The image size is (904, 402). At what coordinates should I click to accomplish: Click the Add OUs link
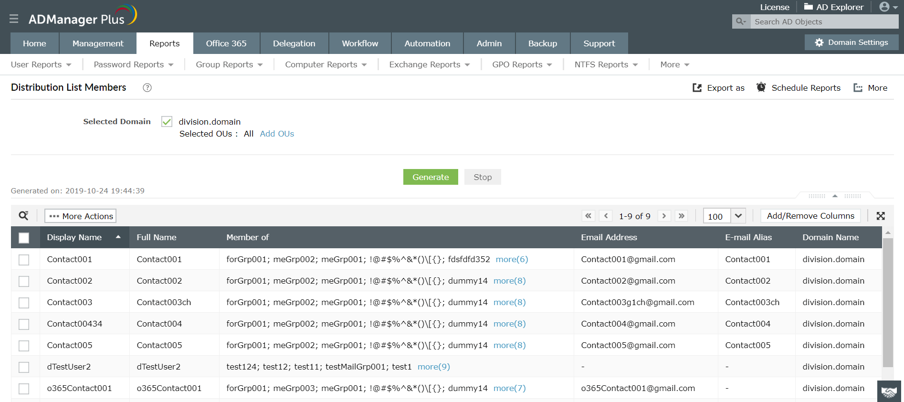(277, 134)
